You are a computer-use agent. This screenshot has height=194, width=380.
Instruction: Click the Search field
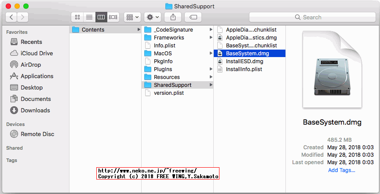311,17
